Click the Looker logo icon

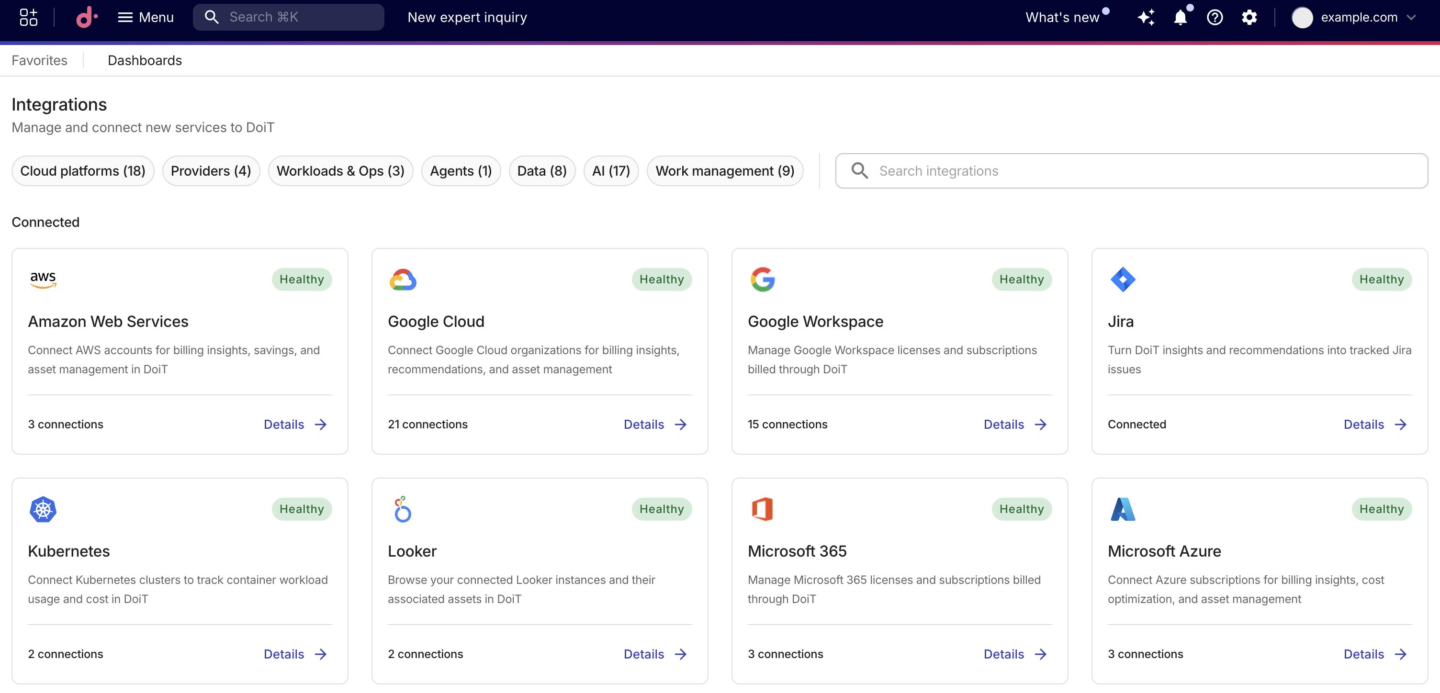(403, 509)
